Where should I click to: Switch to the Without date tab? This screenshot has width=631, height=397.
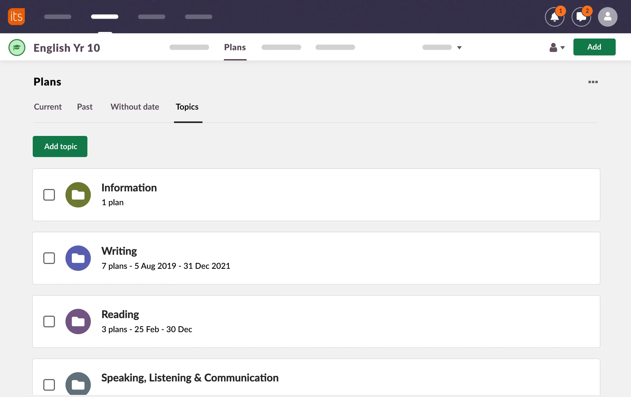click(135, 107)
